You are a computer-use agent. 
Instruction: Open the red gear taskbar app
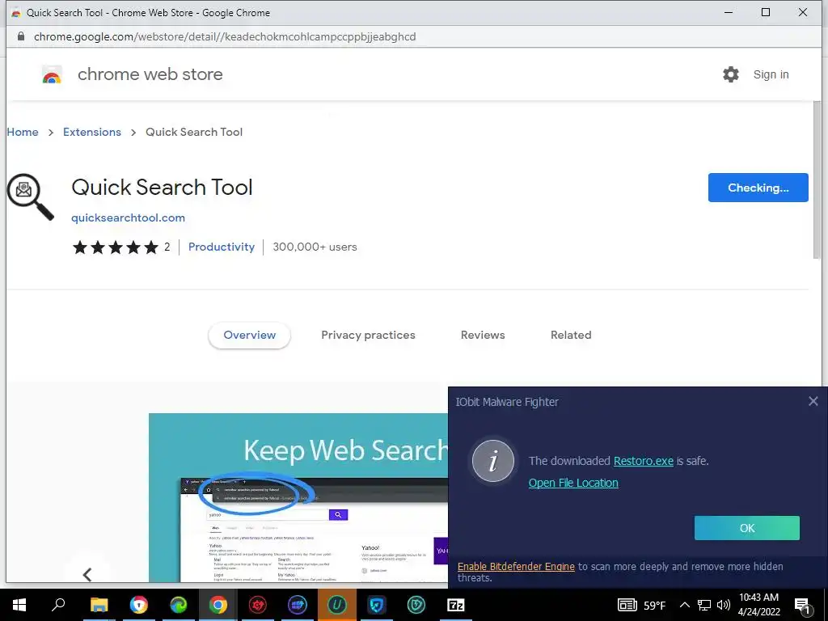pyautogui.click(x=258, y=605)
